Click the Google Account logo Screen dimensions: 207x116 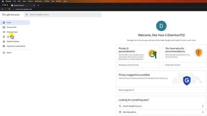click(11, 15)
